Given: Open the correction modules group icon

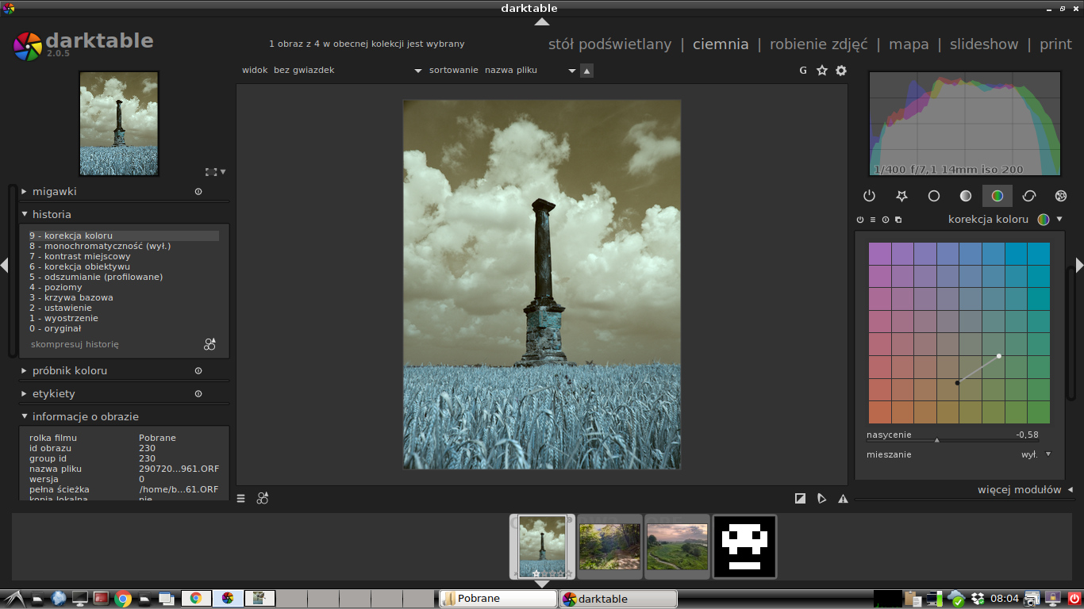Looking at the screenshot, I should (x=1029, y=196).
